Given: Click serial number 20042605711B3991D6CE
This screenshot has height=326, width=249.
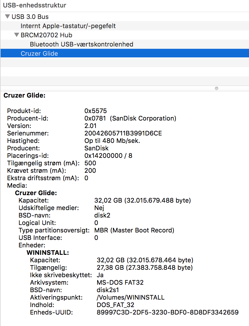Looking at the screenshot, I should tap(123, 133).
